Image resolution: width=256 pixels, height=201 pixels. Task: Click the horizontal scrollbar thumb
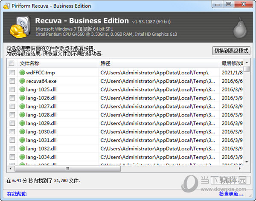click(x=67, y=169)
